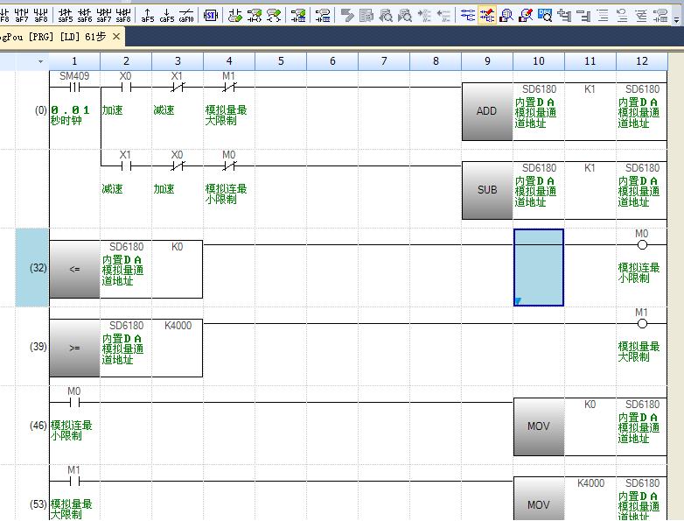Screen dimensions: 684x521
Task: Select the M0 output coil on step 32
Action: (642, 245)
